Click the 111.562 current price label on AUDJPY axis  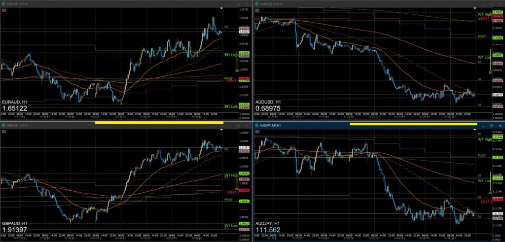498,214
